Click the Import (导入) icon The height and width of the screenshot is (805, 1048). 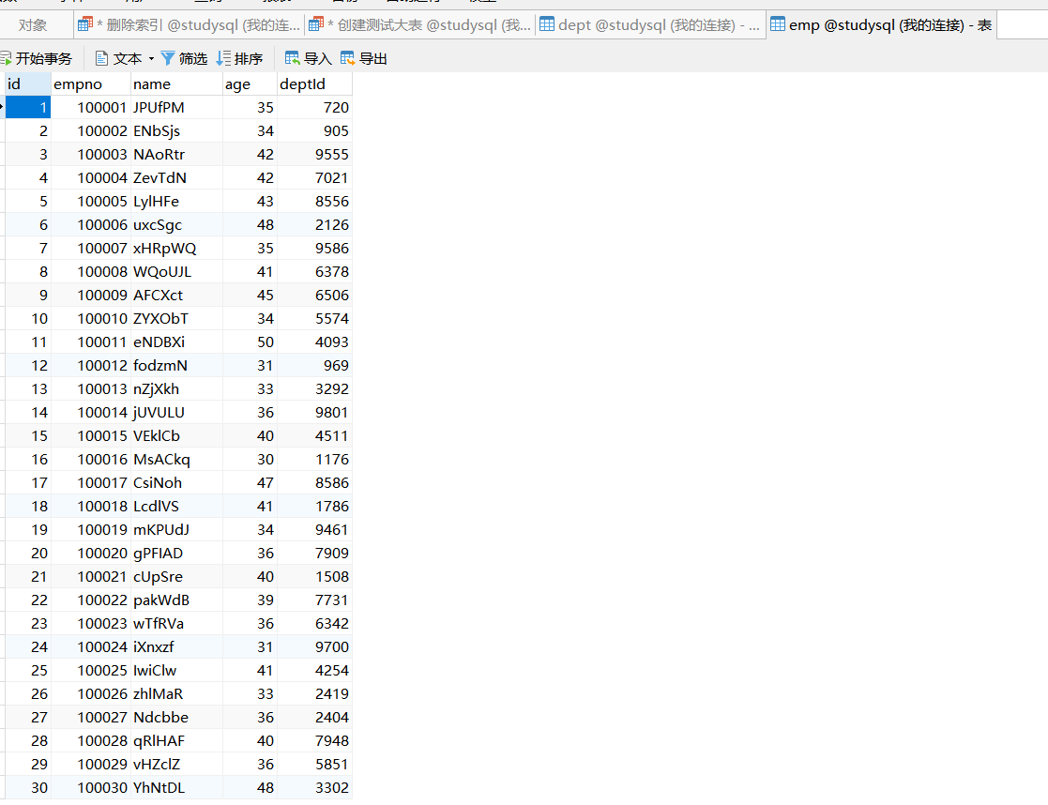[x=292, y=59]
